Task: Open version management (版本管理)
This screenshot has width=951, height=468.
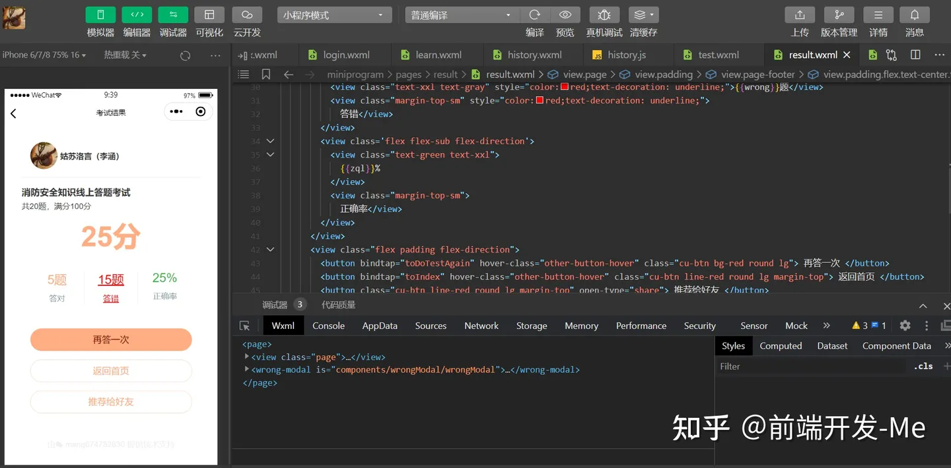Action: point(839,15)
